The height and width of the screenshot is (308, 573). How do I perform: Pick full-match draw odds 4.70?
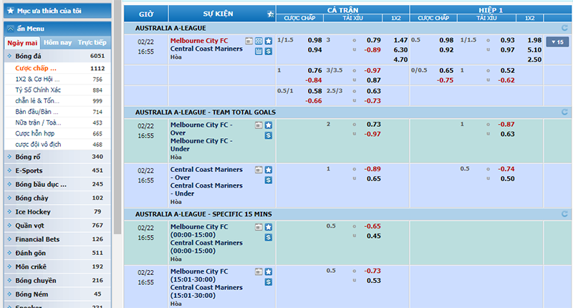click(400, 59)
